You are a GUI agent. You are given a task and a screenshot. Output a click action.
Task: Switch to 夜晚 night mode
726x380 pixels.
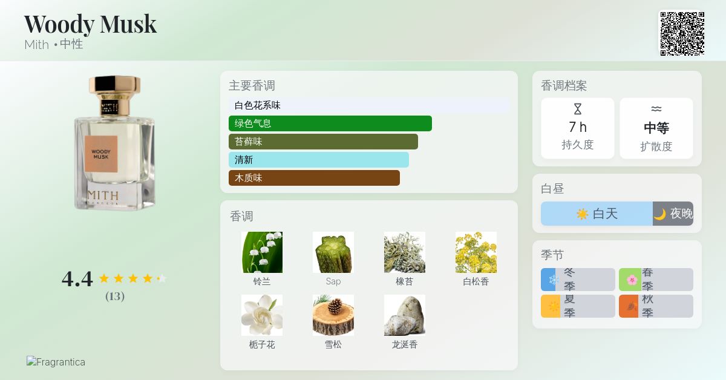point(673,214)
